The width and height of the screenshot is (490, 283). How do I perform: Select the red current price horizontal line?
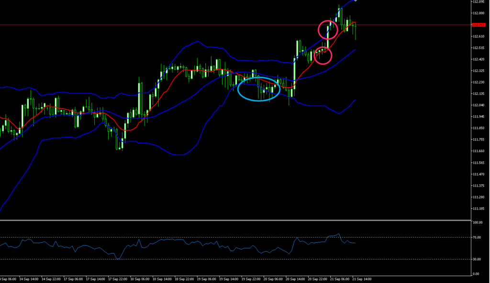pyautogui.click(x=235, y=25)
